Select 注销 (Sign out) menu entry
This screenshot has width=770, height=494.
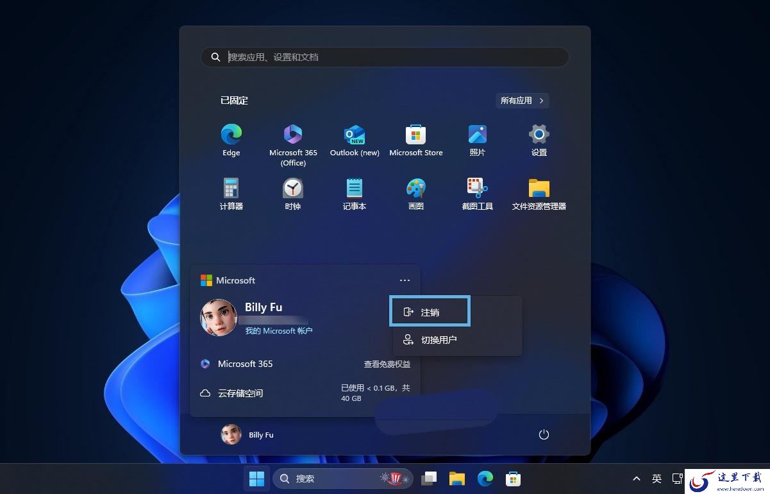[x=430, y=312]
